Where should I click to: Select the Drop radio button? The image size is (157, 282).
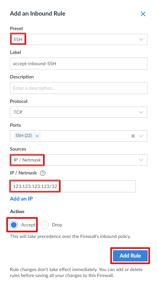click(44, 225)
